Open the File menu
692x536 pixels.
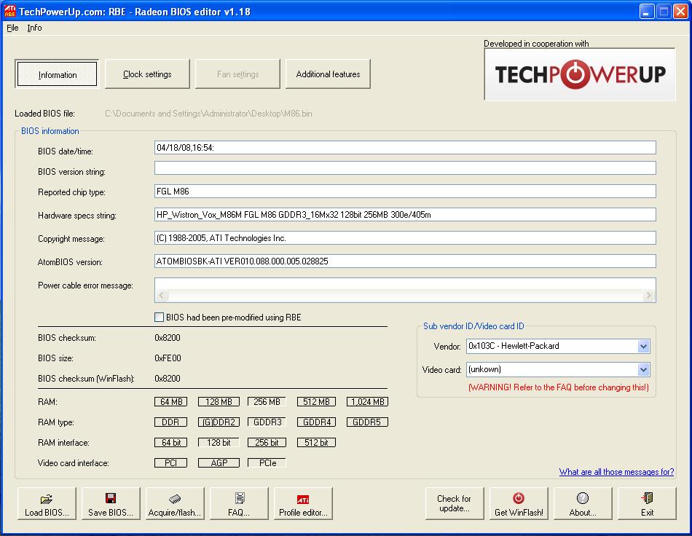pyautogui.click(x=12, y=28)
